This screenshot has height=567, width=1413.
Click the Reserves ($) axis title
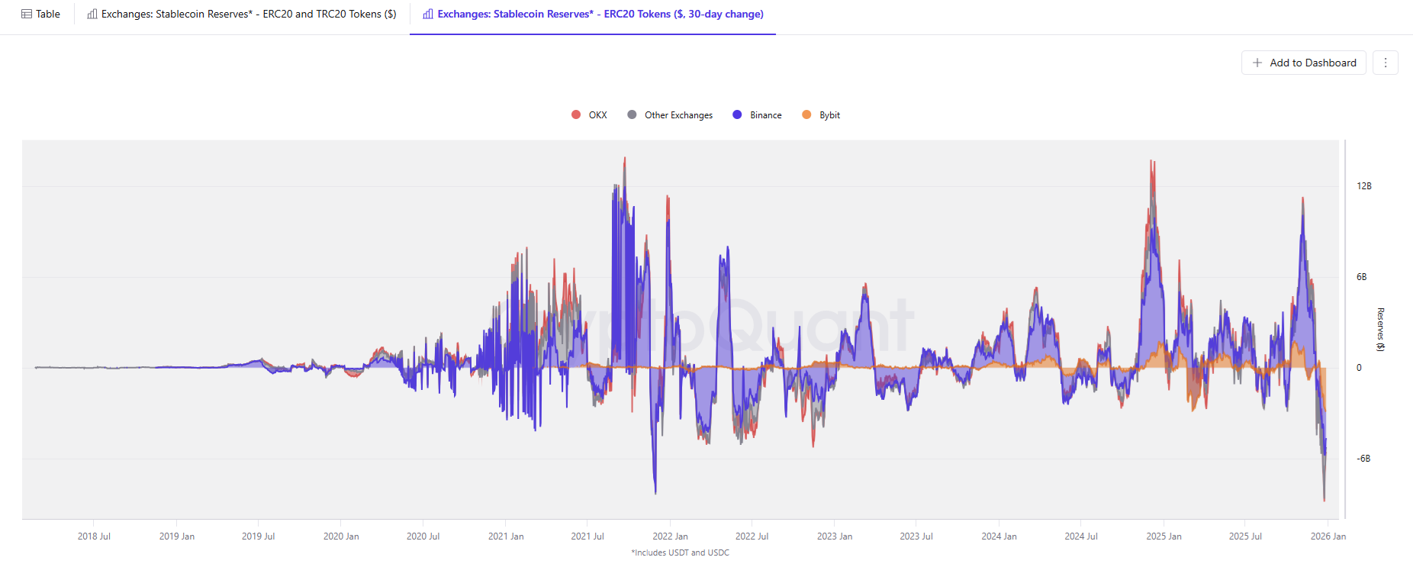click(x=1380, y=330)
